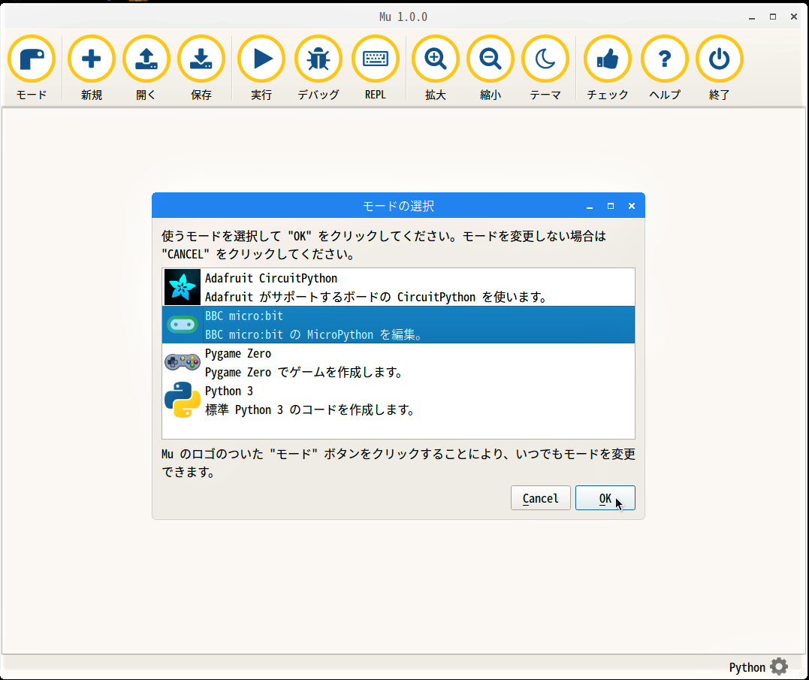Click the BBC micro:bit mode icon
This screenshot has height=680, width=809.
(182, 325)
